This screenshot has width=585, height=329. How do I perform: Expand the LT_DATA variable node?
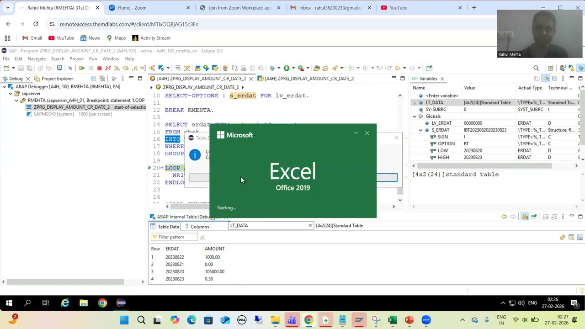[415, 103]
